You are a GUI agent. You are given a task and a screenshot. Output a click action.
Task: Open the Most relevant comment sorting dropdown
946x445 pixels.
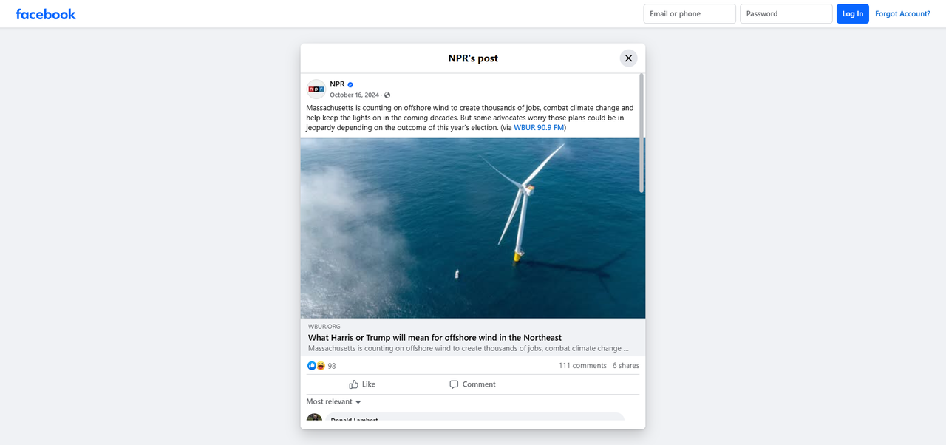click(x=334, y=402)
